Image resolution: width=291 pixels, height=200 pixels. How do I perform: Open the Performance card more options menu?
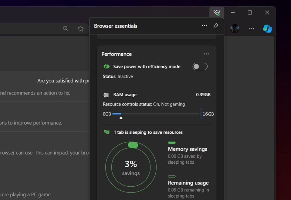point(206,54)
